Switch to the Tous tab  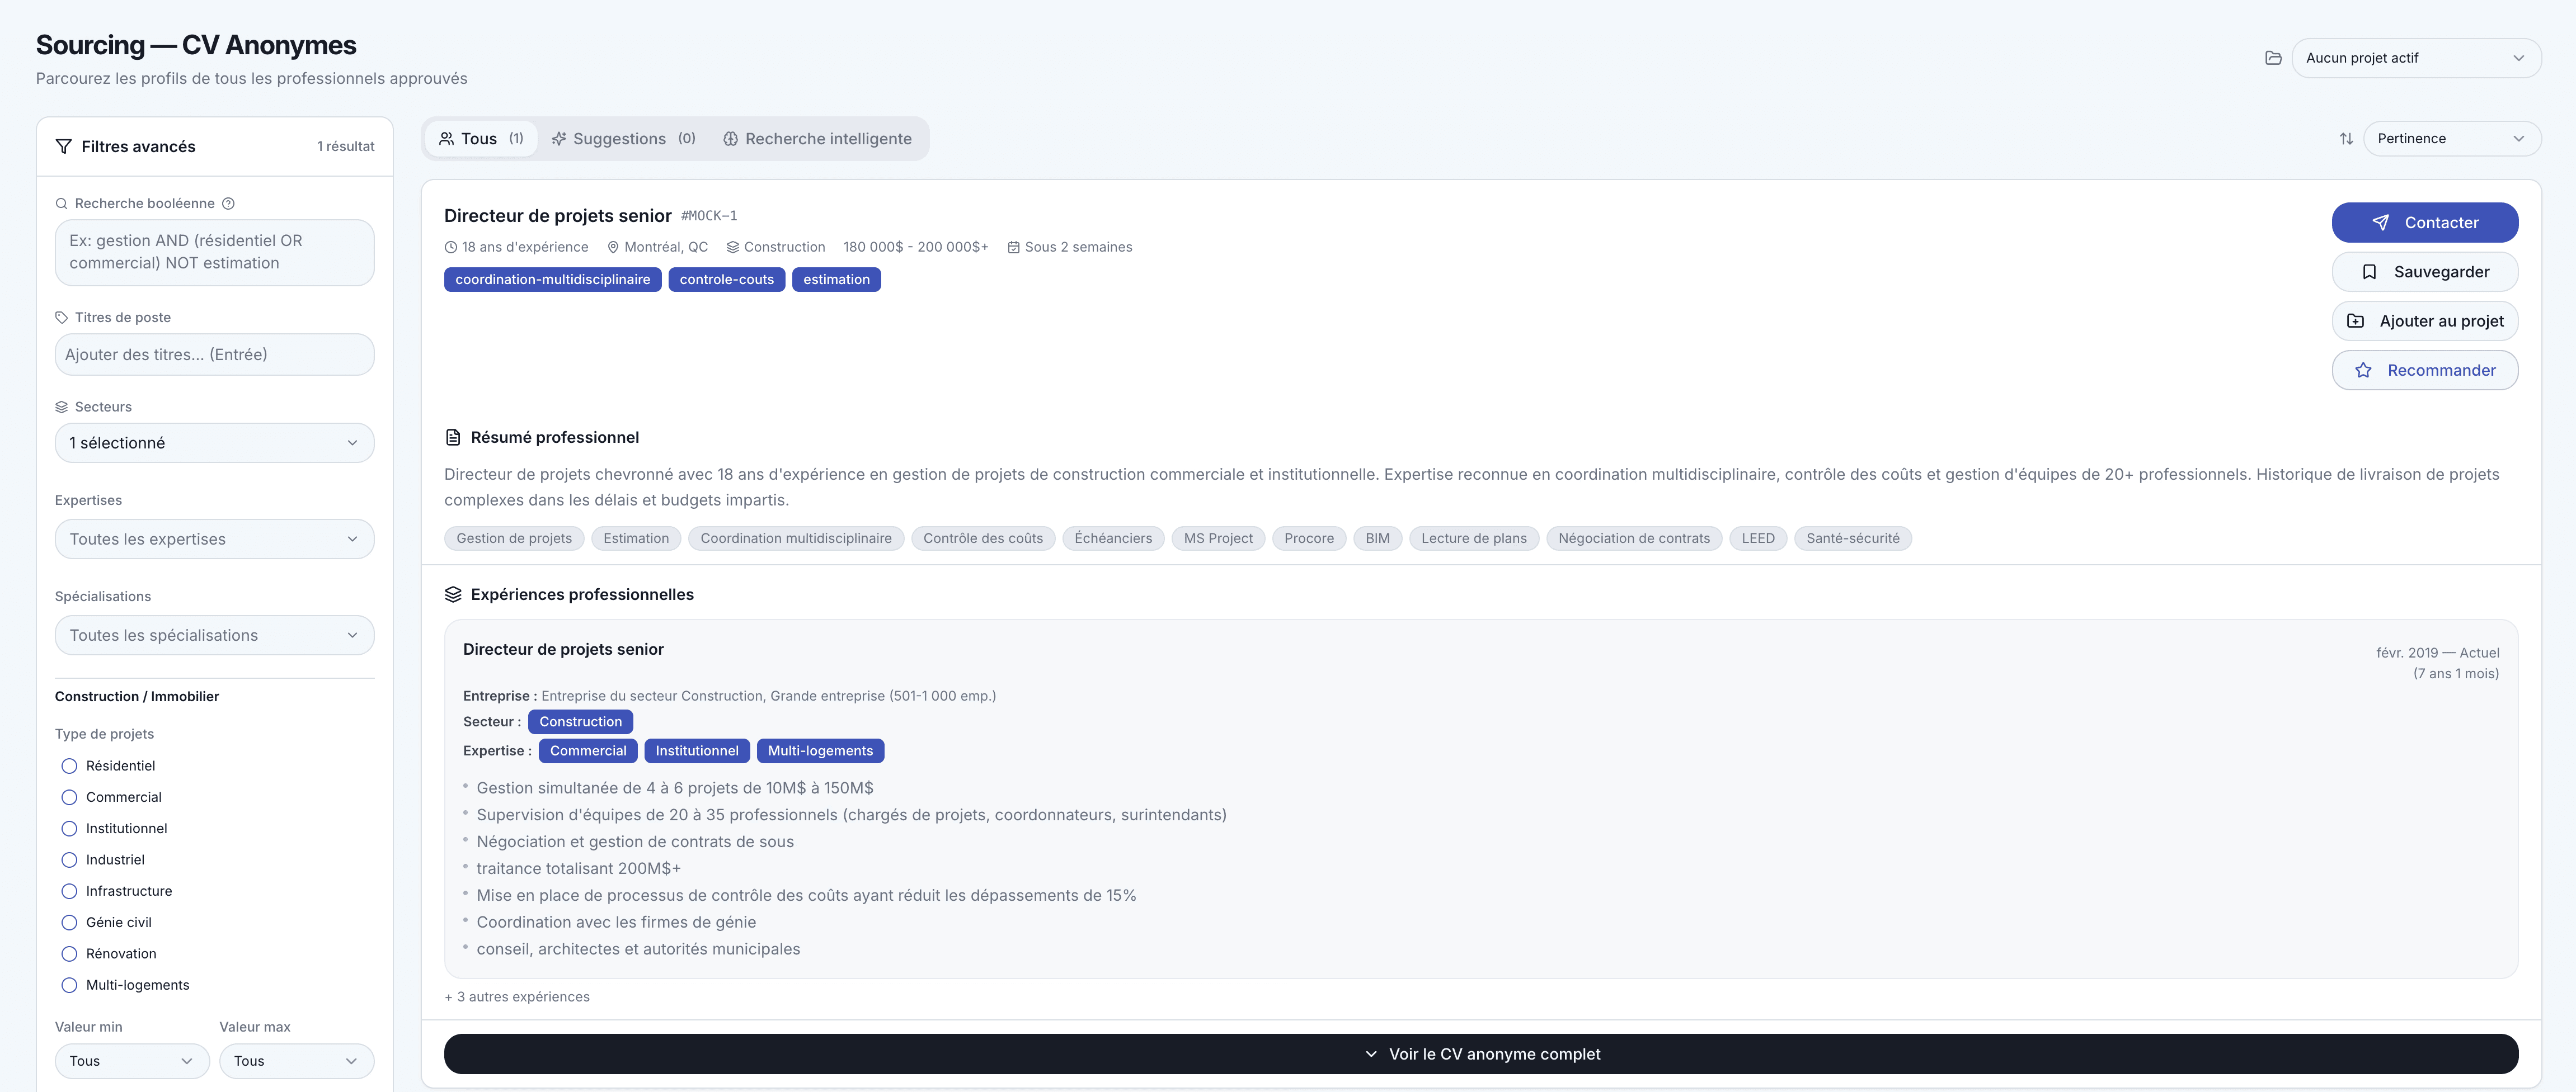click(x=481, y=139)
